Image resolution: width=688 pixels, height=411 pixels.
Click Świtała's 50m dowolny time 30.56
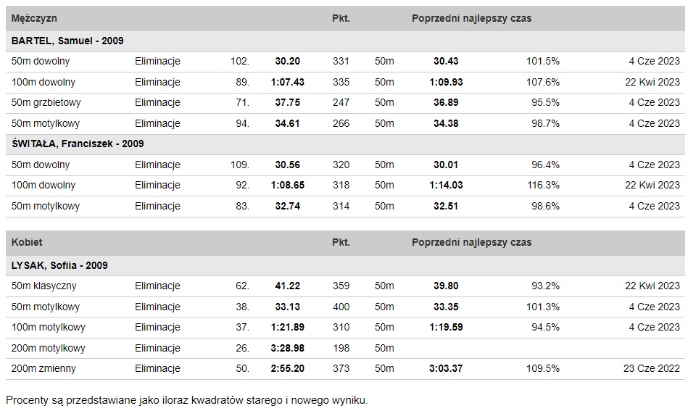coord(287,165)
